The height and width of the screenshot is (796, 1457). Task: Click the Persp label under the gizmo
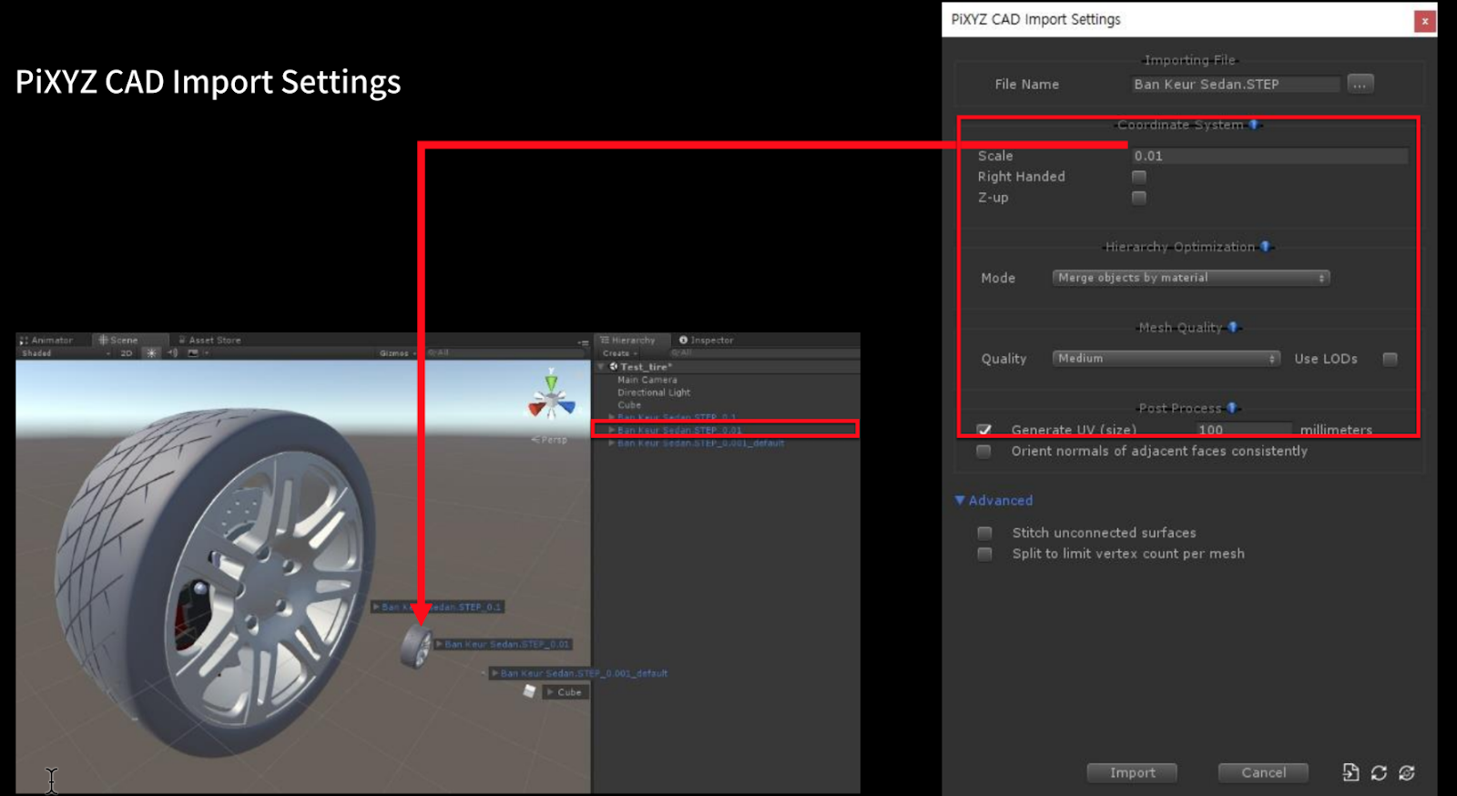550,440
